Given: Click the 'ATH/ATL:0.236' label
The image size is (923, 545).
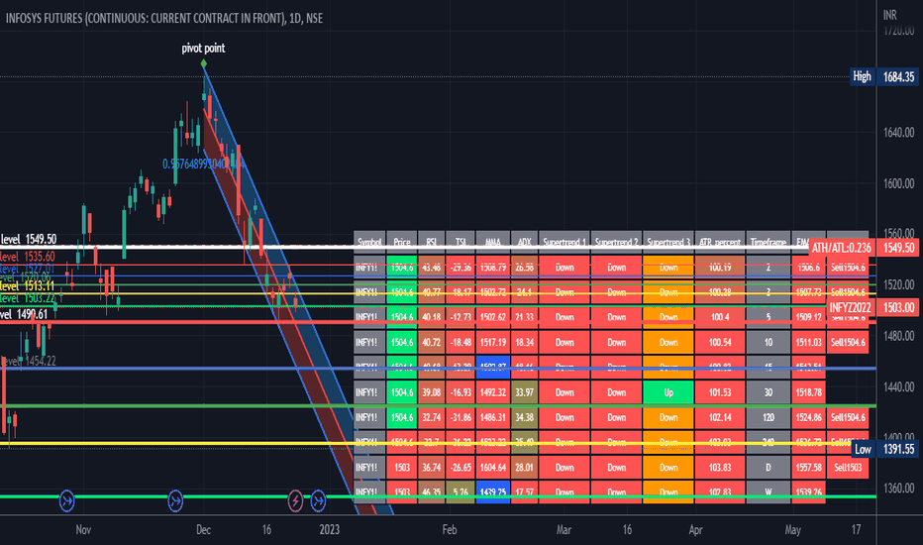Looking at the screenshot, I should point(841,248).
